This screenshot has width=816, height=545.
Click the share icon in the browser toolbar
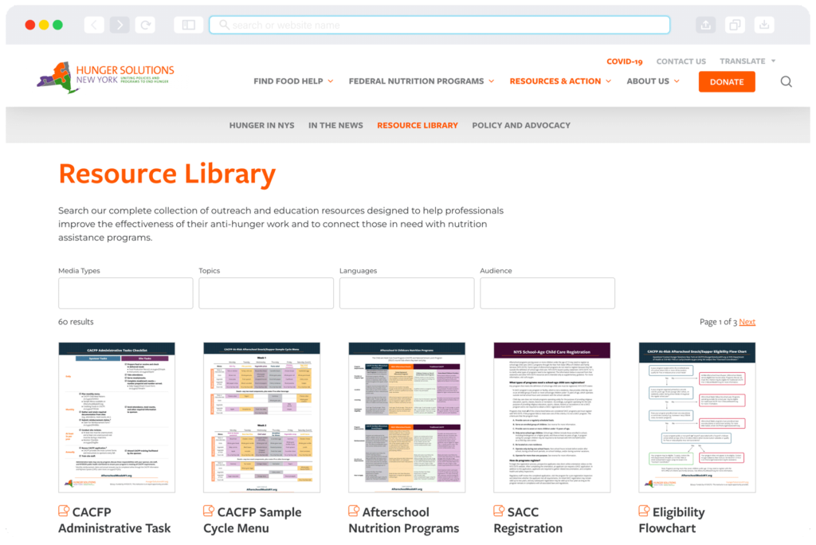point(705,25)
